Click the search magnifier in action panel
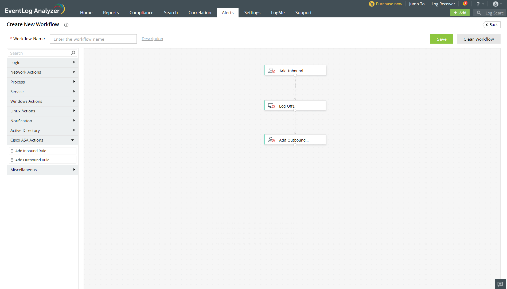The height and width of the screenshot is (289, 507). [x=73, y=53]
